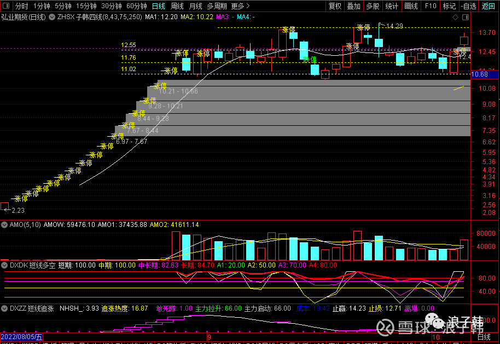This screenshot has height=344, width=500.
Task: Click the diamond icon above the price axis
Action: coord(456,17)
